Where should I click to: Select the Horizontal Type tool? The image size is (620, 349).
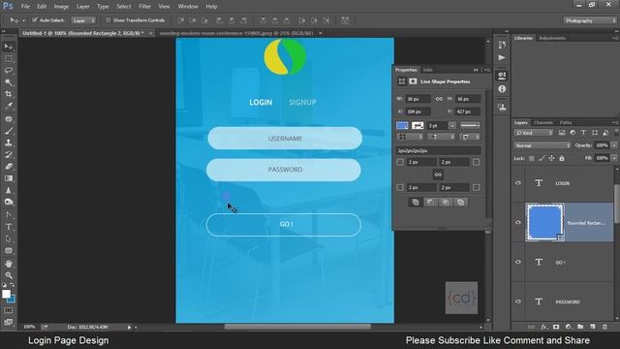(x=9, y=227)
